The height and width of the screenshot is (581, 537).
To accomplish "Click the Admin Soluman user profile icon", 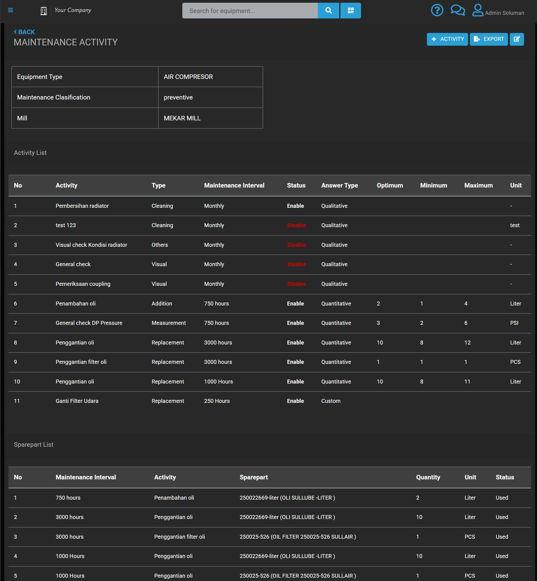I will pyautogui.click(x=478, y=10).
